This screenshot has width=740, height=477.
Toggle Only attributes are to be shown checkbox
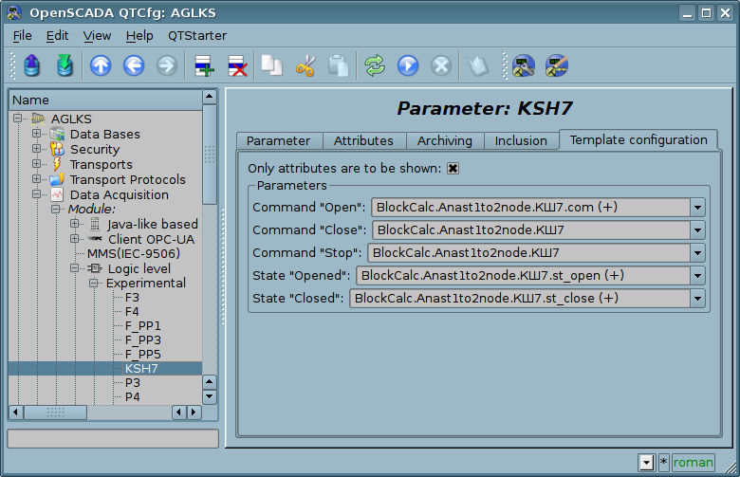453,169
